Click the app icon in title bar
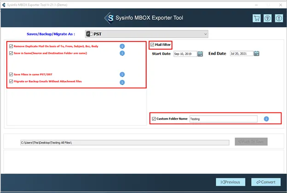The image size is (287, 193). [x=4, y=5]
